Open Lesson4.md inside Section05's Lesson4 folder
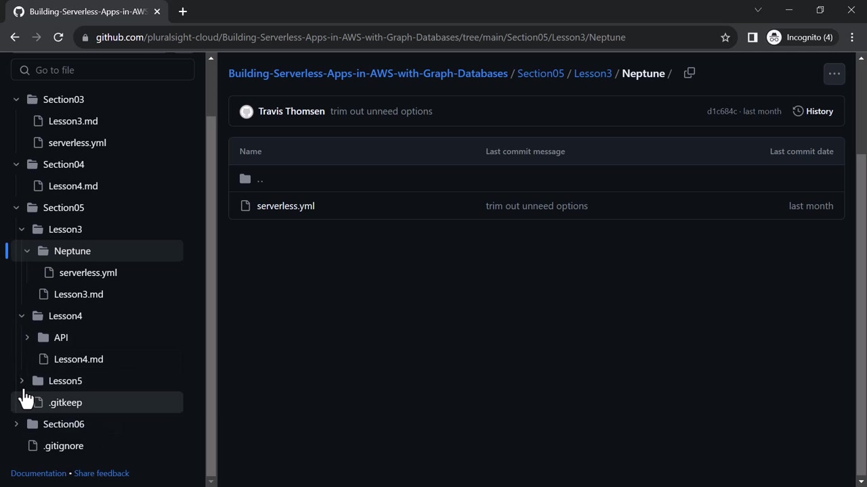867x487 pixels. 79,359
